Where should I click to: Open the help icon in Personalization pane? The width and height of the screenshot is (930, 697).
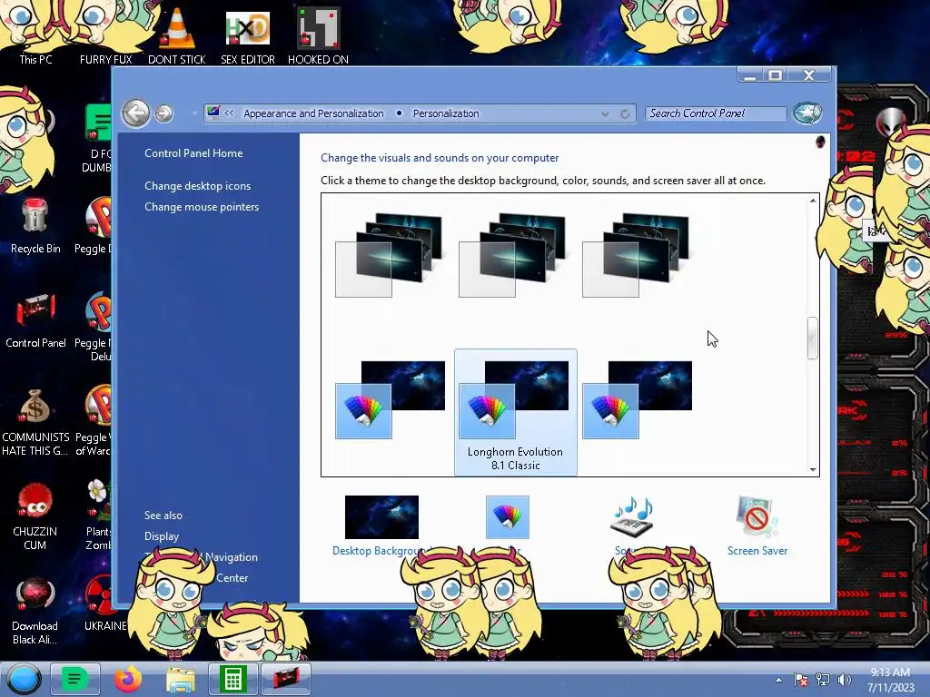pos(820,142)
